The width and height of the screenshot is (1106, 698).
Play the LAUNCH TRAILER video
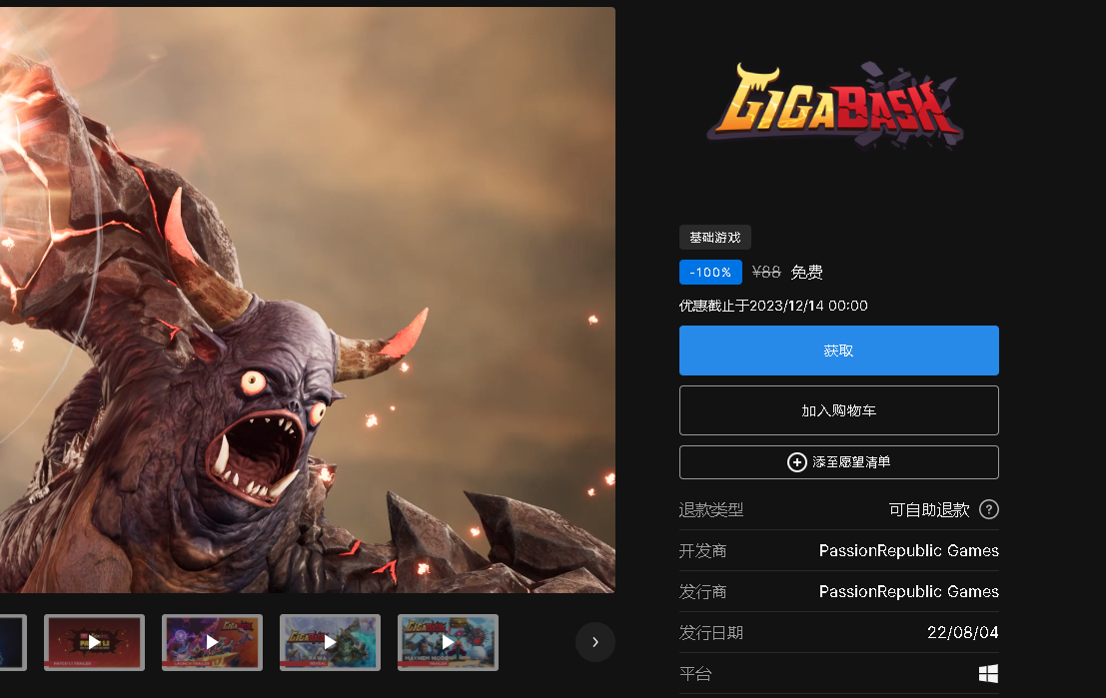pos(212,642)
